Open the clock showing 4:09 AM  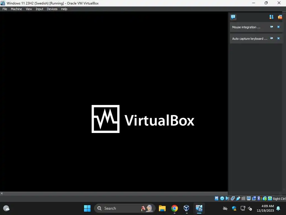click(x=265, y=208)
